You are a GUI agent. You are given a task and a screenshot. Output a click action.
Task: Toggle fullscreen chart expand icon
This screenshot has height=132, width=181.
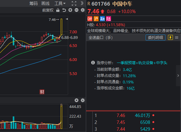pyautogui.click(x=74, y=3)
